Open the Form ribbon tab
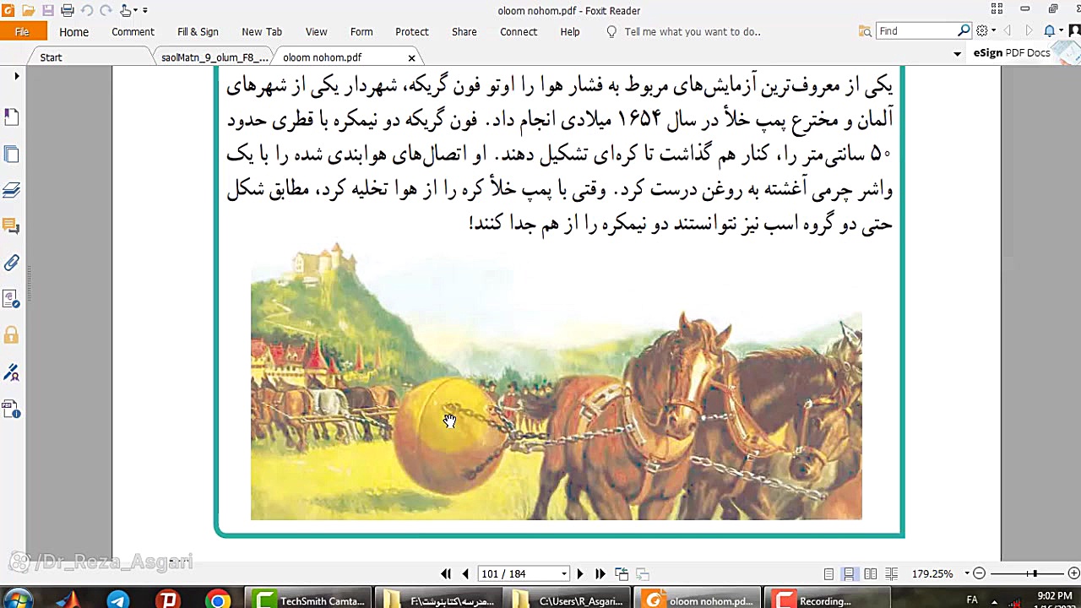The width and height of the screenshot is (1081, 608). (x=361, y=31)
